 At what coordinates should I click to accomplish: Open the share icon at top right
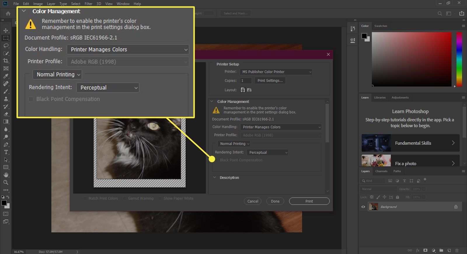461,13
